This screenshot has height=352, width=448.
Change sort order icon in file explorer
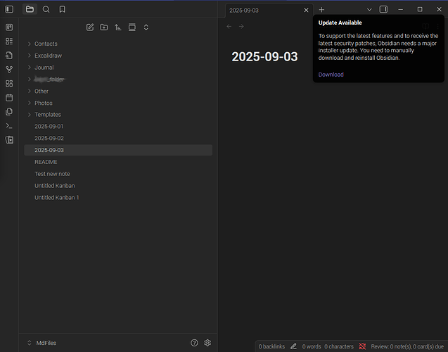pyautogui.click(x=118, y=27)
